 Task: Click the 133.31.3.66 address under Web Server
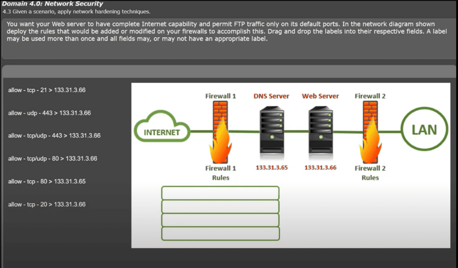coord(320,167)
